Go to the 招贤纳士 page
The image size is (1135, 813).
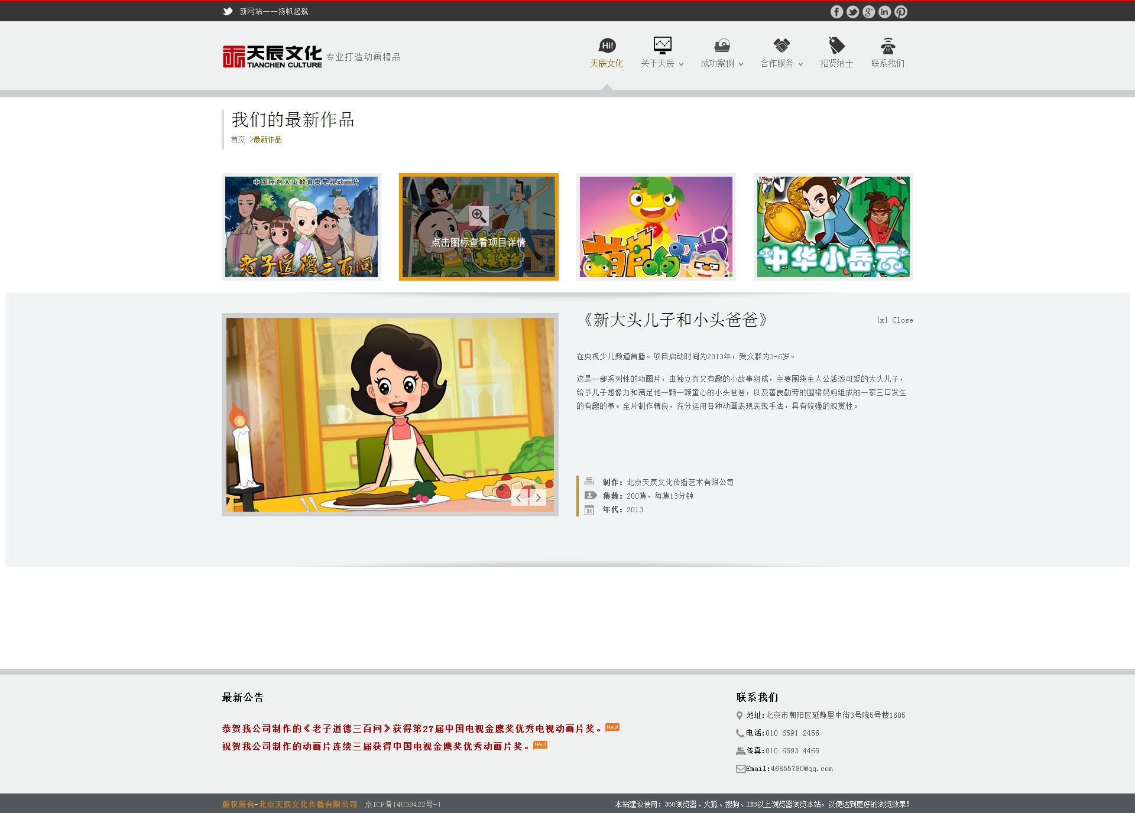pos(836,63)
